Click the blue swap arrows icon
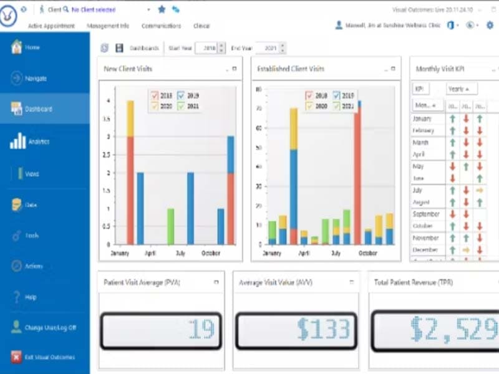This screenshot has width=499, height=374. coord(176,9)
